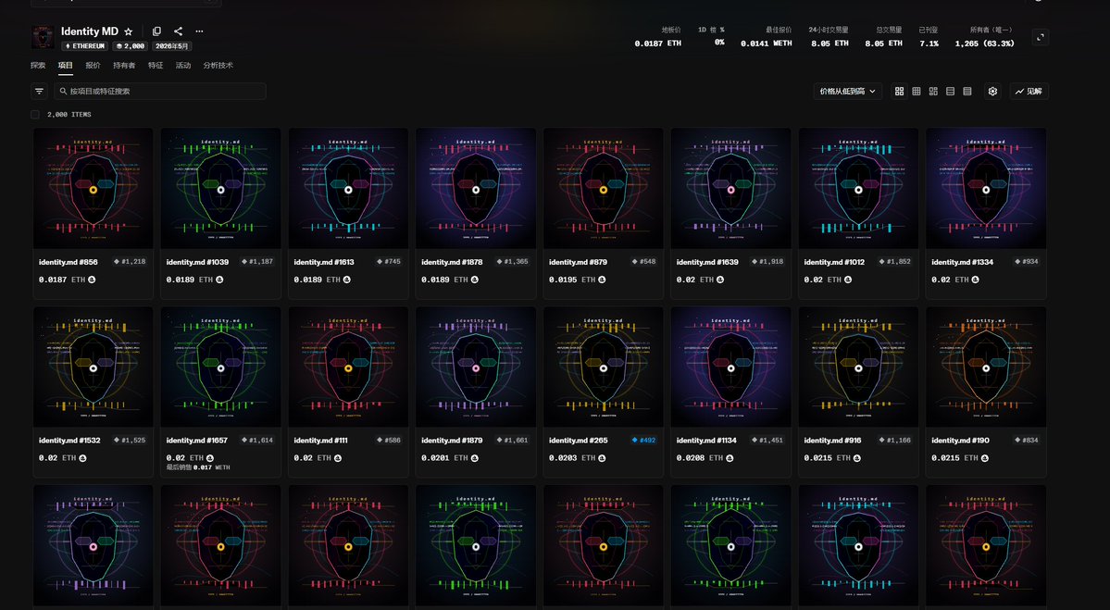Open the 探索 tab
This screenshot has width=1110, height=610.
pos(38,65)
